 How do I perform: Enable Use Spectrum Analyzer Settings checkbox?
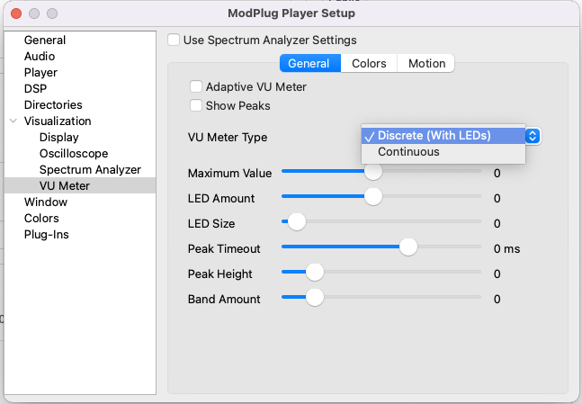[175, 40]
